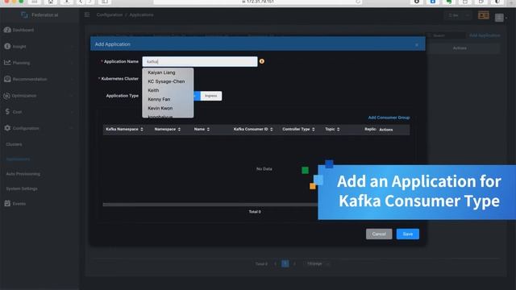
Task: Close the Add Application dialog
Action: pyautogui.click(x=417, y=44)
